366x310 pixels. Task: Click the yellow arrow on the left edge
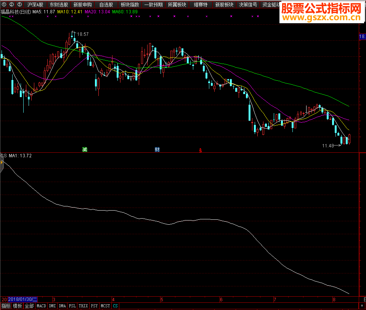point(2,162)
